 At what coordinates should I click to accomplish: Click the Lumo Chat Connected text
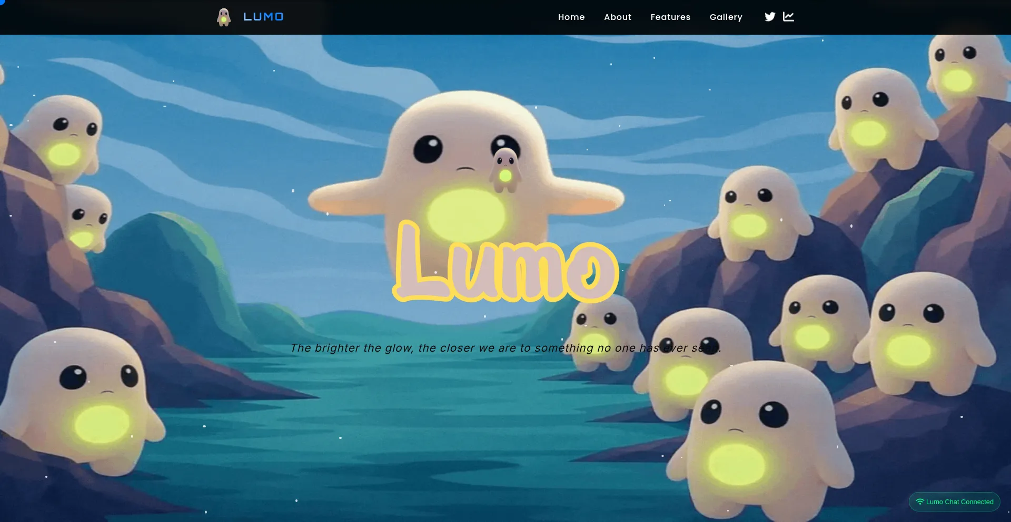click(x=959, y=502)
